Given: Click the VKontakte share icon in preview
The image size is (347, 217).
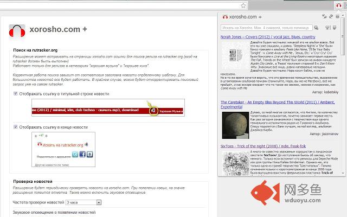Looking at the screenshot, I should [89, 154].
